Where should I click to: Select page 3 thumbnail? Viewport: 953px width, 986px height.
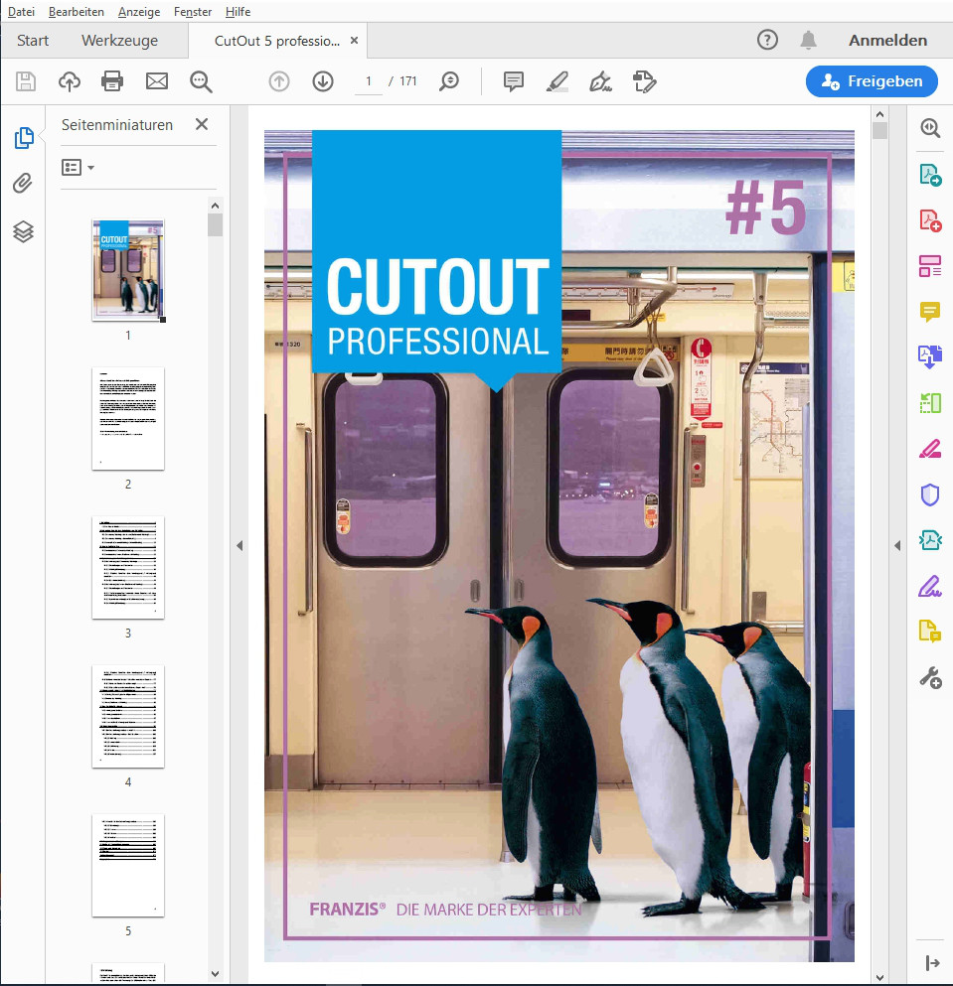[128, 568]
